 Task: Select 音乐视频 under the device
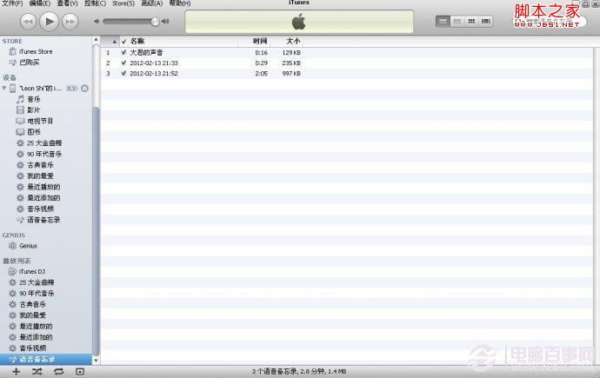tap(40, 209)
